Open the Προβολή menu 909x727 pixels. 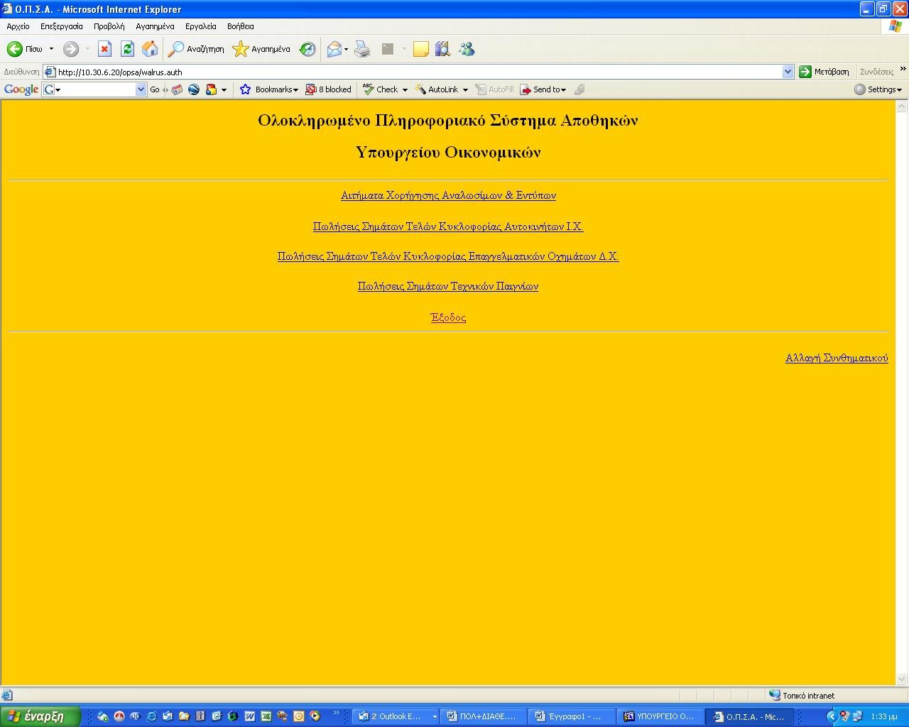109,26
